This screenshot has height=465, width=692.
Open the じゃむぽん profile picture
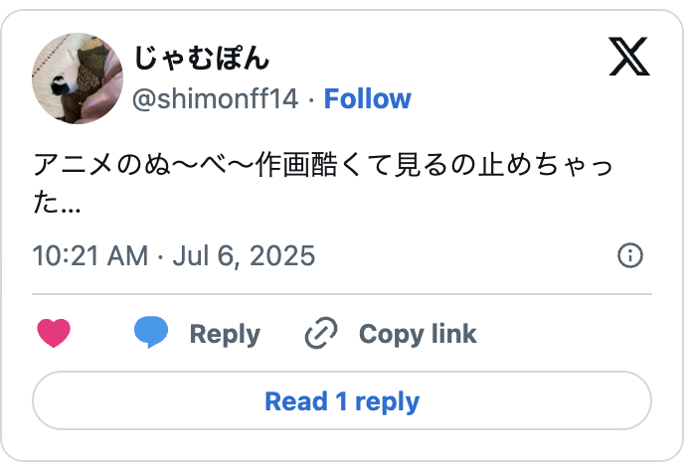[79, 79]
